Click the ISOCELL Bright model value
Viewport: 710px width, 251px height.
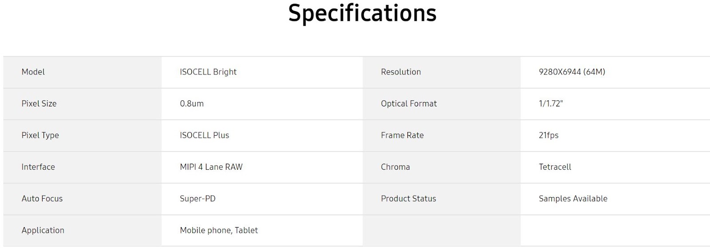coord(208,72)
